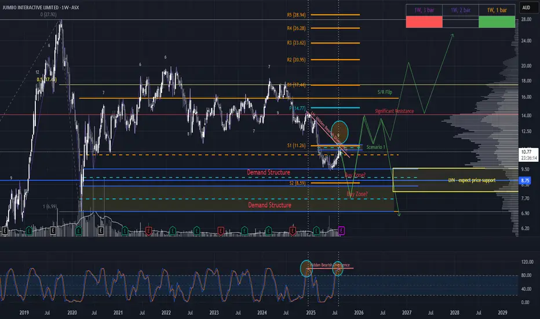This screenshot has width=540, height=319.
Task: Click the green earnings marker just after 2022
Action: pos(172,230)
